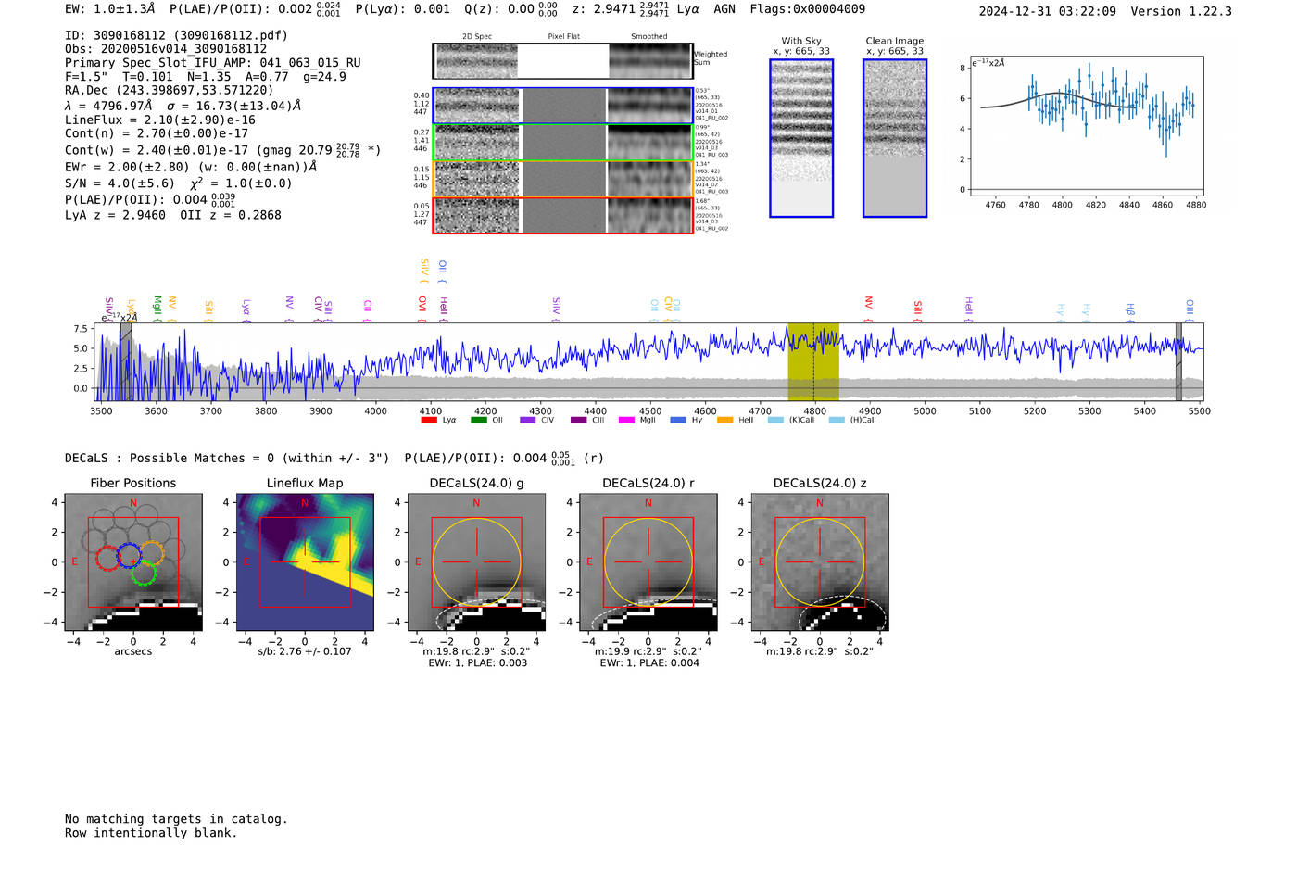
Task: Click the yellow highlighted band in the spectrum
Action: 813,362
